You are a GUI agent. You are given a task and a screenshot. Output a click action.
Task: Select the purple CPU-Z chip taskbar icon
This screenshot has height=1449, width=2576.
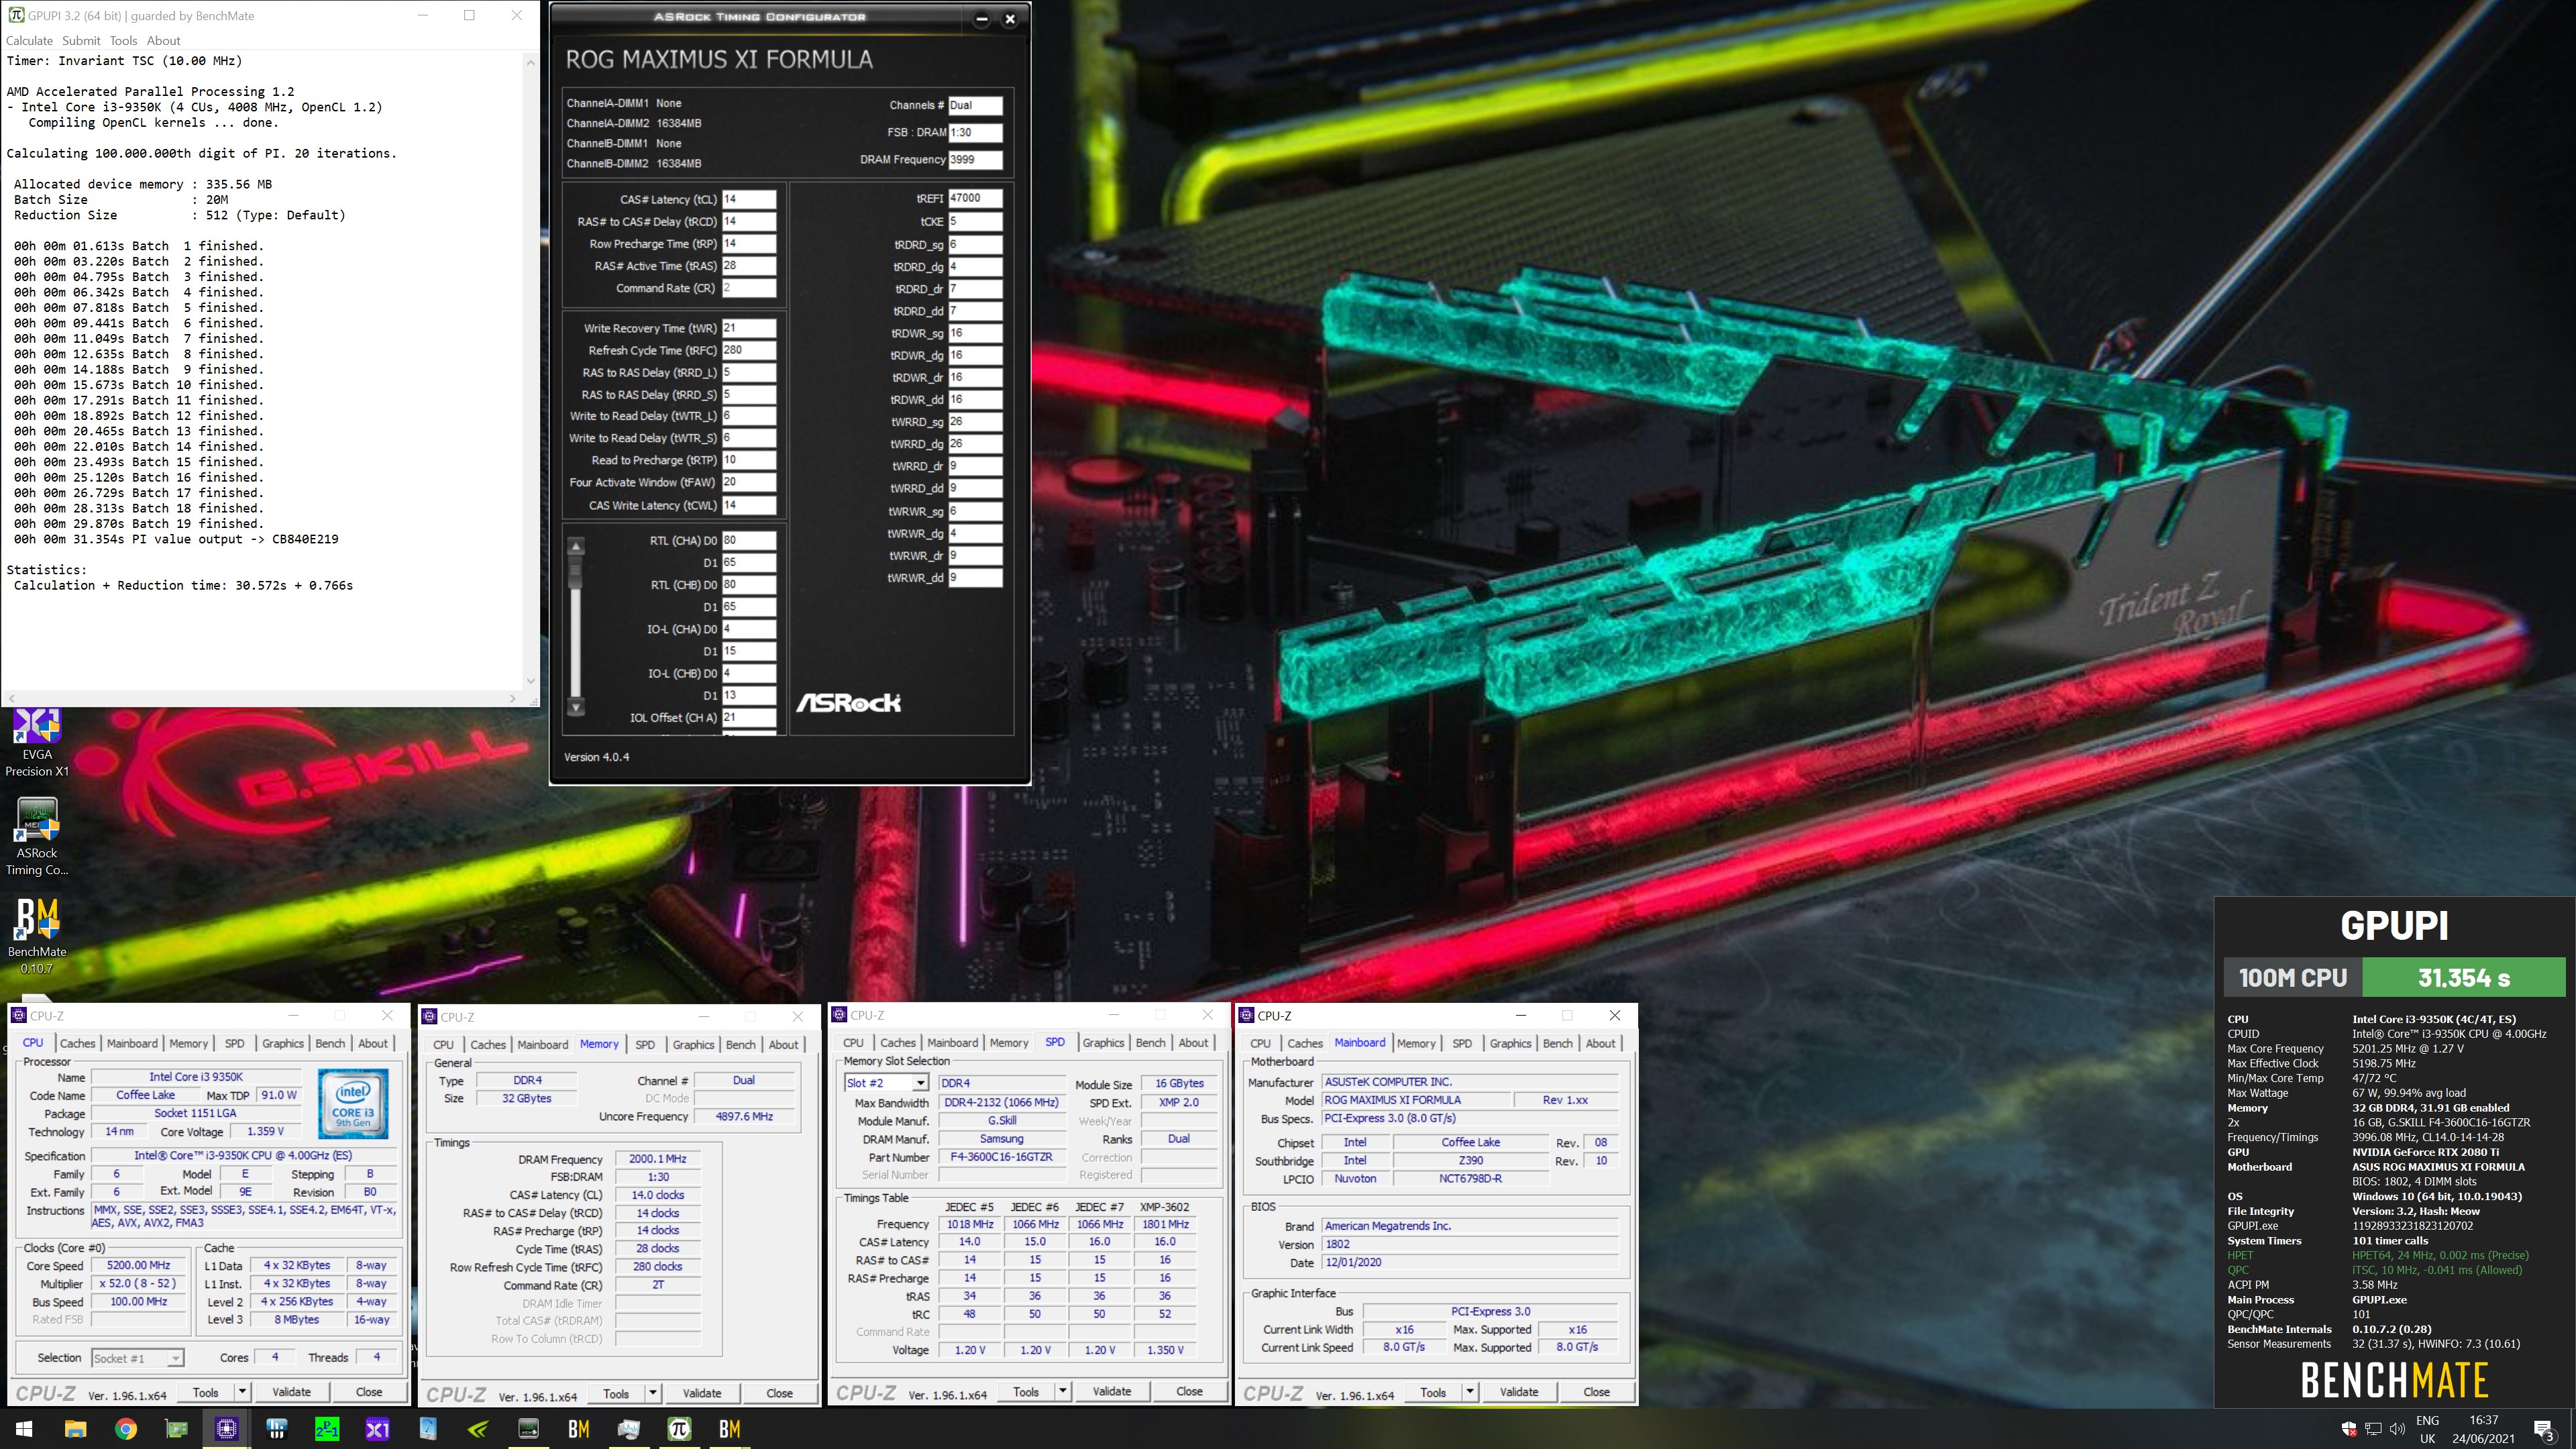click(226, 1429)
